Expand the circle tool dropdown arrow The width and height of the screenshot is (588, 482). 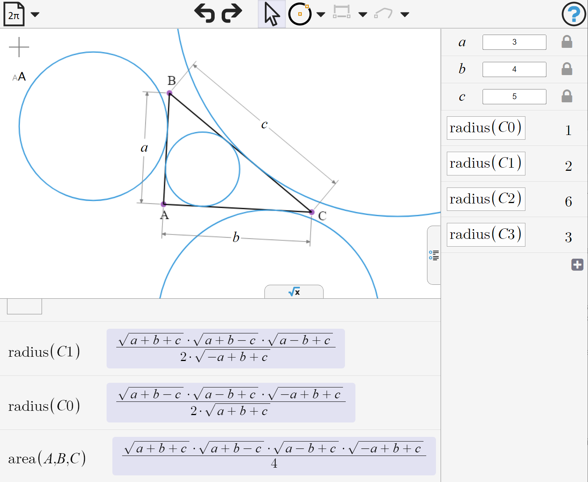pyautogui.click(x=321, y=15)
